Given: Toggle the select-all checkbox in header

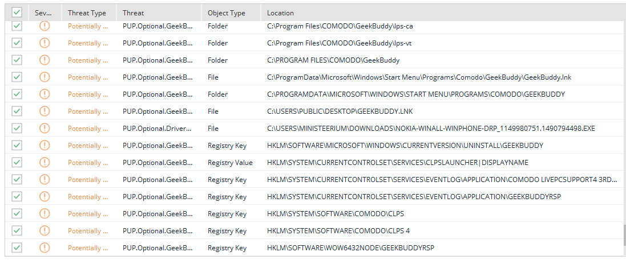Looking at the screenshot, I should (17, 12).
